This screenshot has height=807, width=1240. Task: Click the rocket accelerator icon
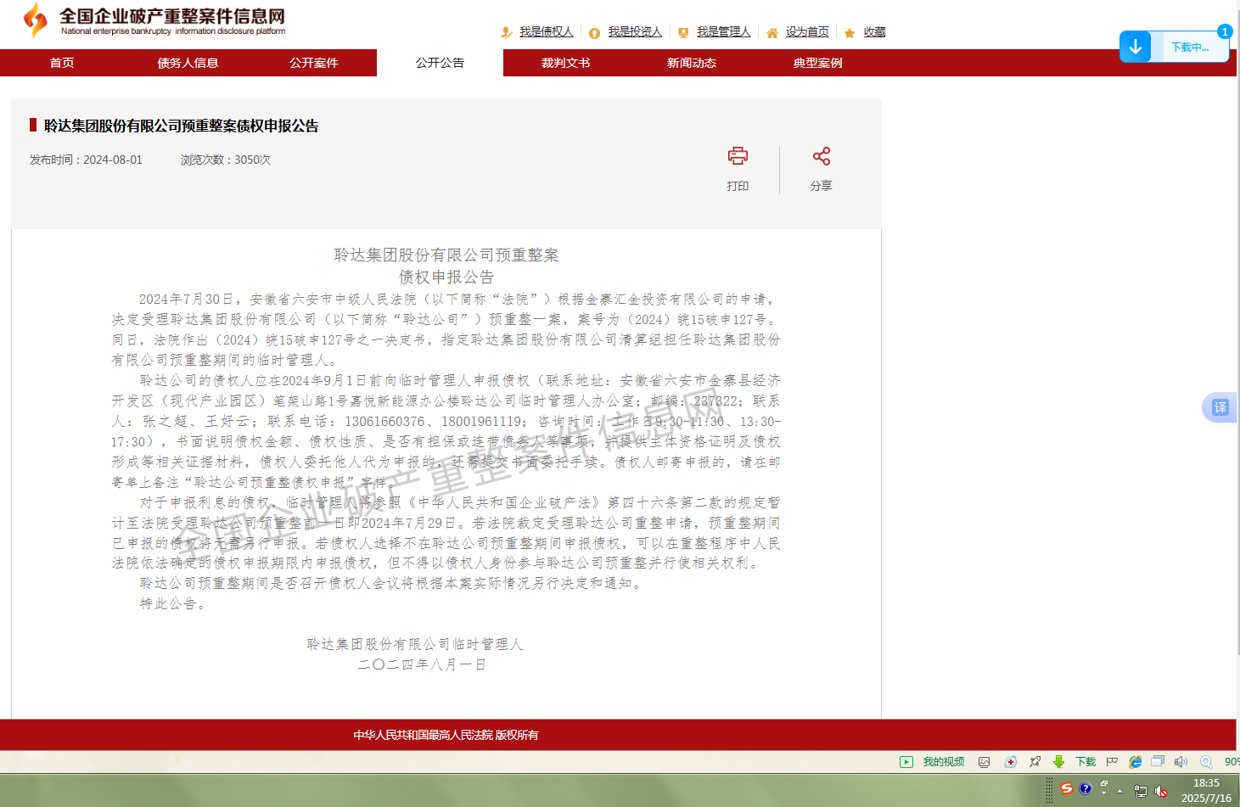pyautogui.click(x=1035, y=762)
